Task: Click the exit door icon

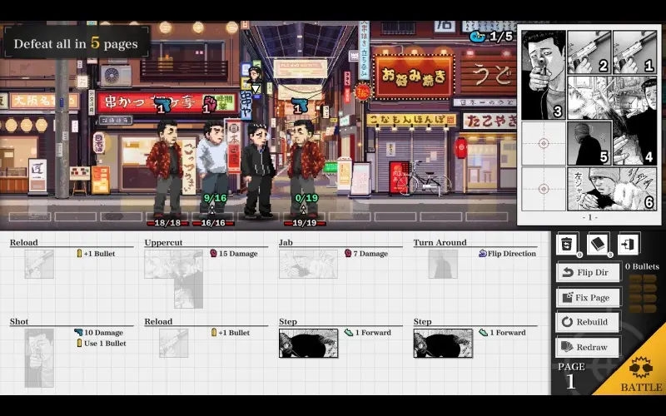Action: 629,244
